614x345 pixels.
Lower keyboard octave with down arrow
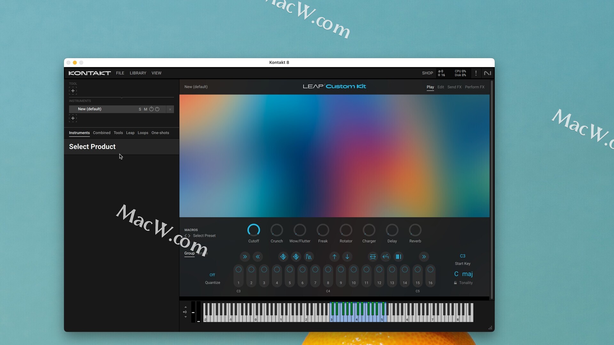click(x=185, y=317)
